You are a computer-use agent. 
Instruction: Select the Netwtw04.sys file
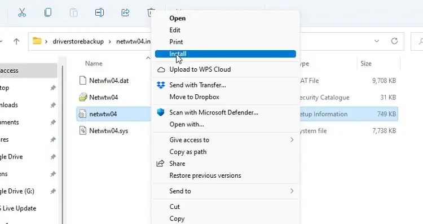tap(108, 131)
